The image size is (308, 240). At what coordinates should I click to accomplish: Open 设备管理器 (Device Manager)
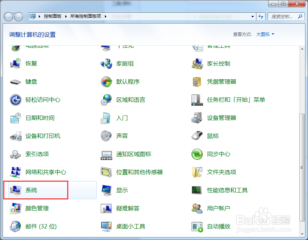click(x=222, y=118)
